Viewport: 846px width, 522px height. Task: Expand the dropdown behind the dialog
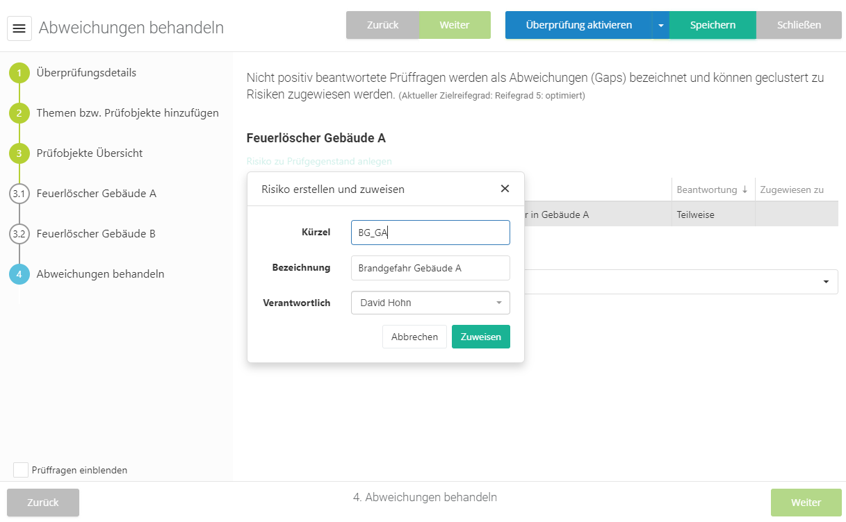tap(826, 282)
